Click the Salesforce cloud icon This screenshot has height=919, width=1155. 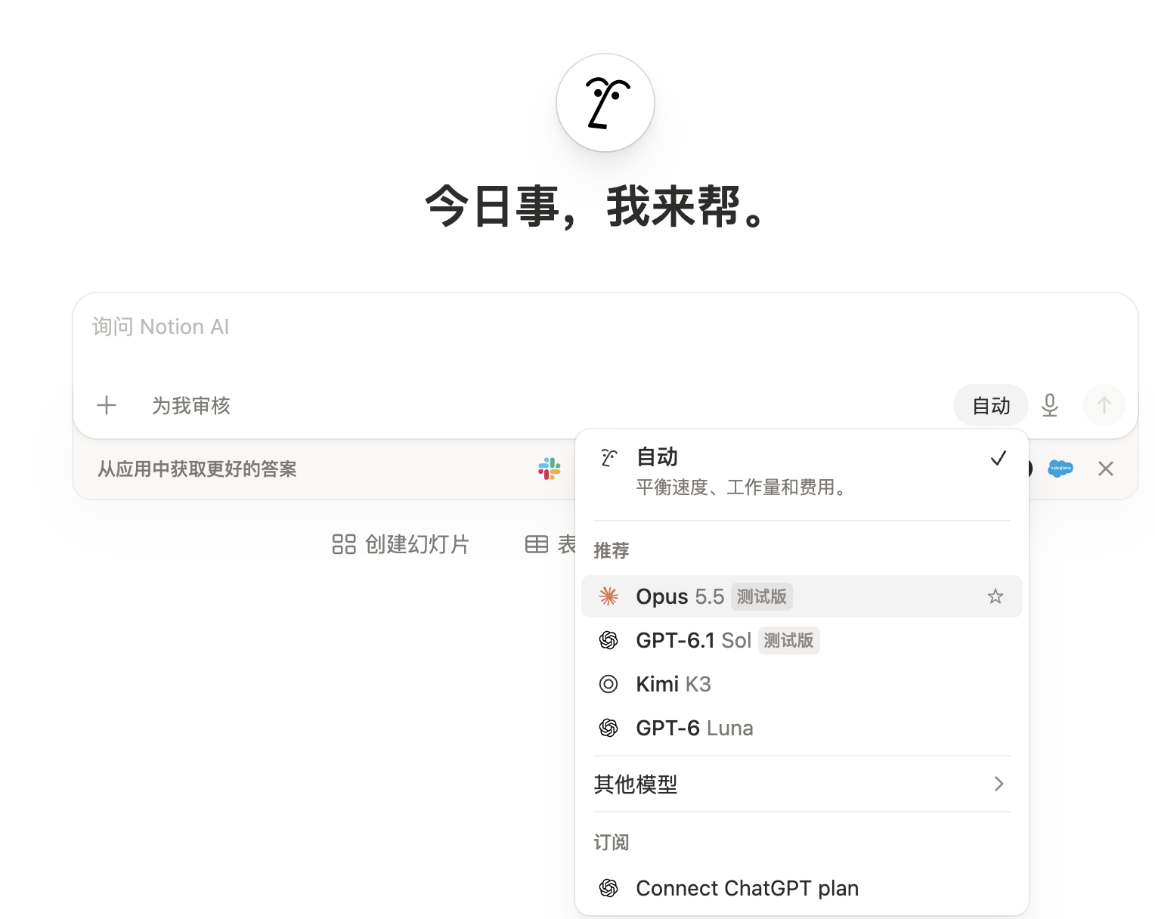click(1061, 469)
